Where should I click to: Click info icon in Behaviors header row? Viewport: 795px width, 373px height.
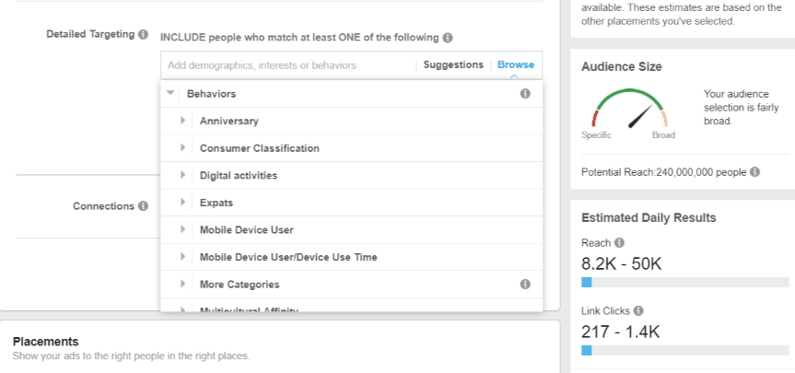tap(525, 94)
